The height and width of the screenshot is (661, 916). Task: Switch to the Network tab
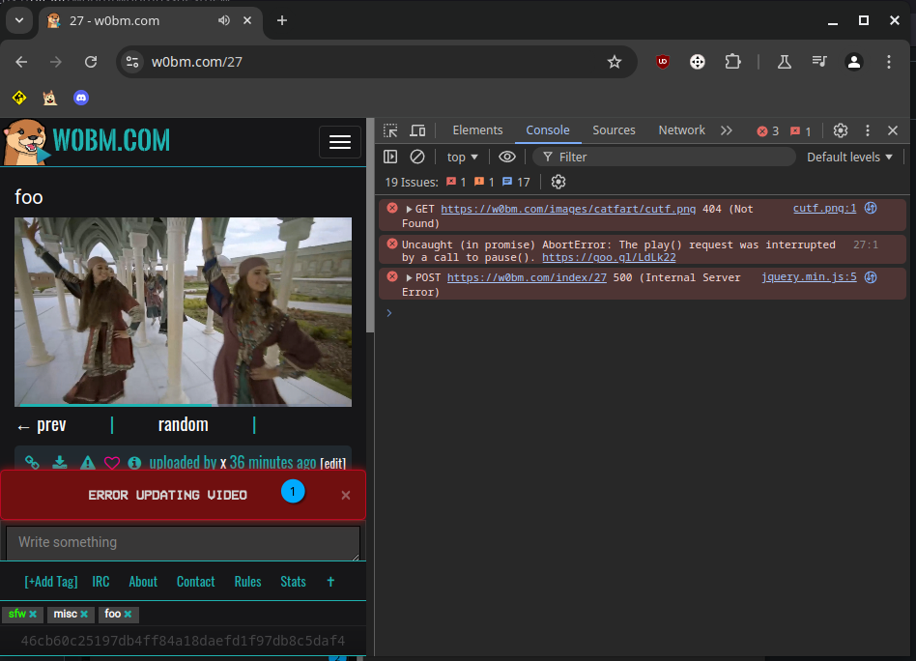[681, 130]
